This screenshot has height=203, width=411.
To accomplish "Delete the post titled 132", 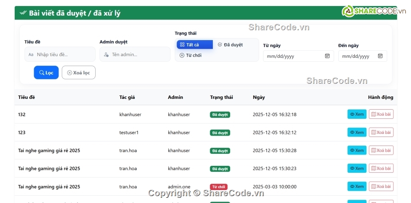I will (x=382, y=114).
